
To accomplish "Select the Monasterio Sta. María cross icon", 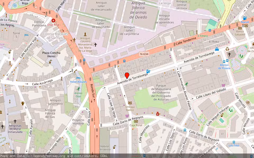I will pyautogui.click(x=96, y=45).
